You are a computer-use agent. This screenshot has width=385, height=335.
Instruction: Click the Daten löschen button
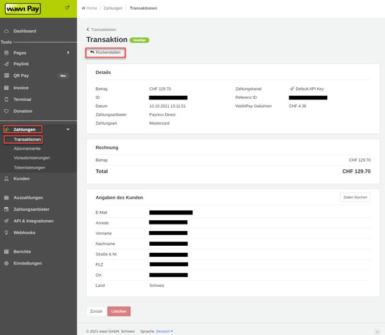point(355,197)
